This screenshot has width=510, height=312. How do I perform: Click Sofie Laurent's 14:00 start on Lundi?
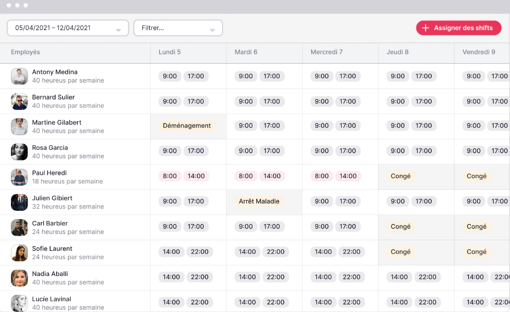coord(171,252)
